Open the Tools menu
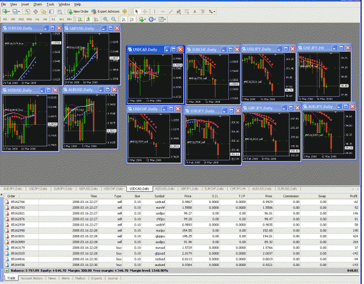This screenshot has height=284, width=364. pyautogui.click(x=50, y=5)
